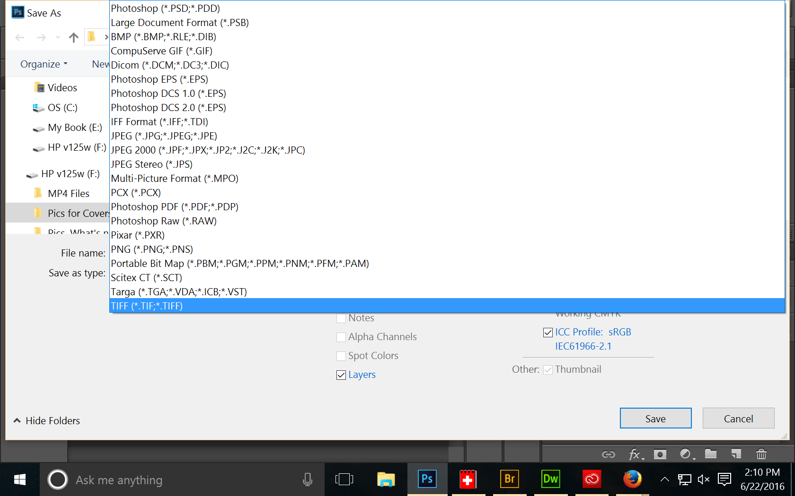Uncheck ICC Profile sRGB checkbox

tap(548, 333)
